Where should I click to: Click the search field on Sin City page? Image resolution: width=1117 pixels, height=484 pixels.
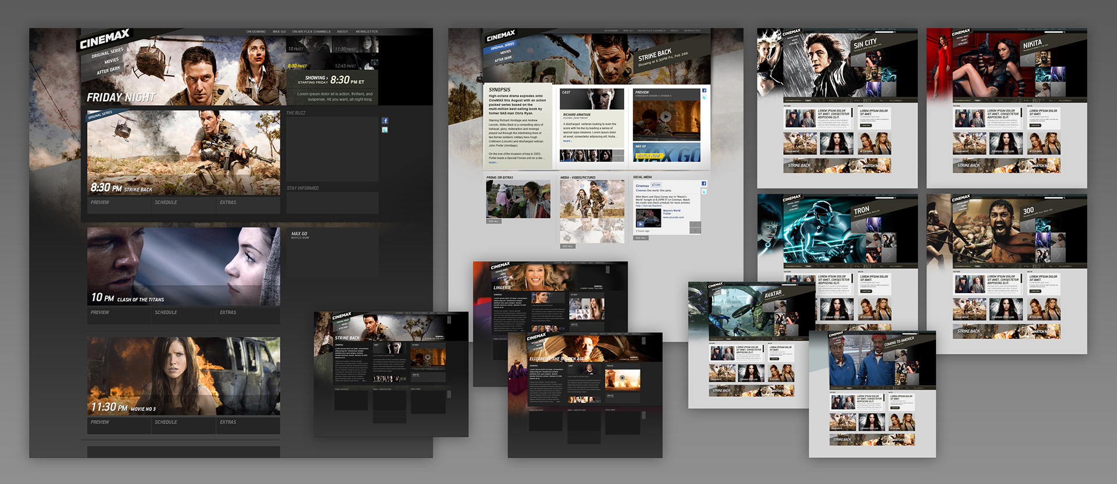tap(884, 33)
